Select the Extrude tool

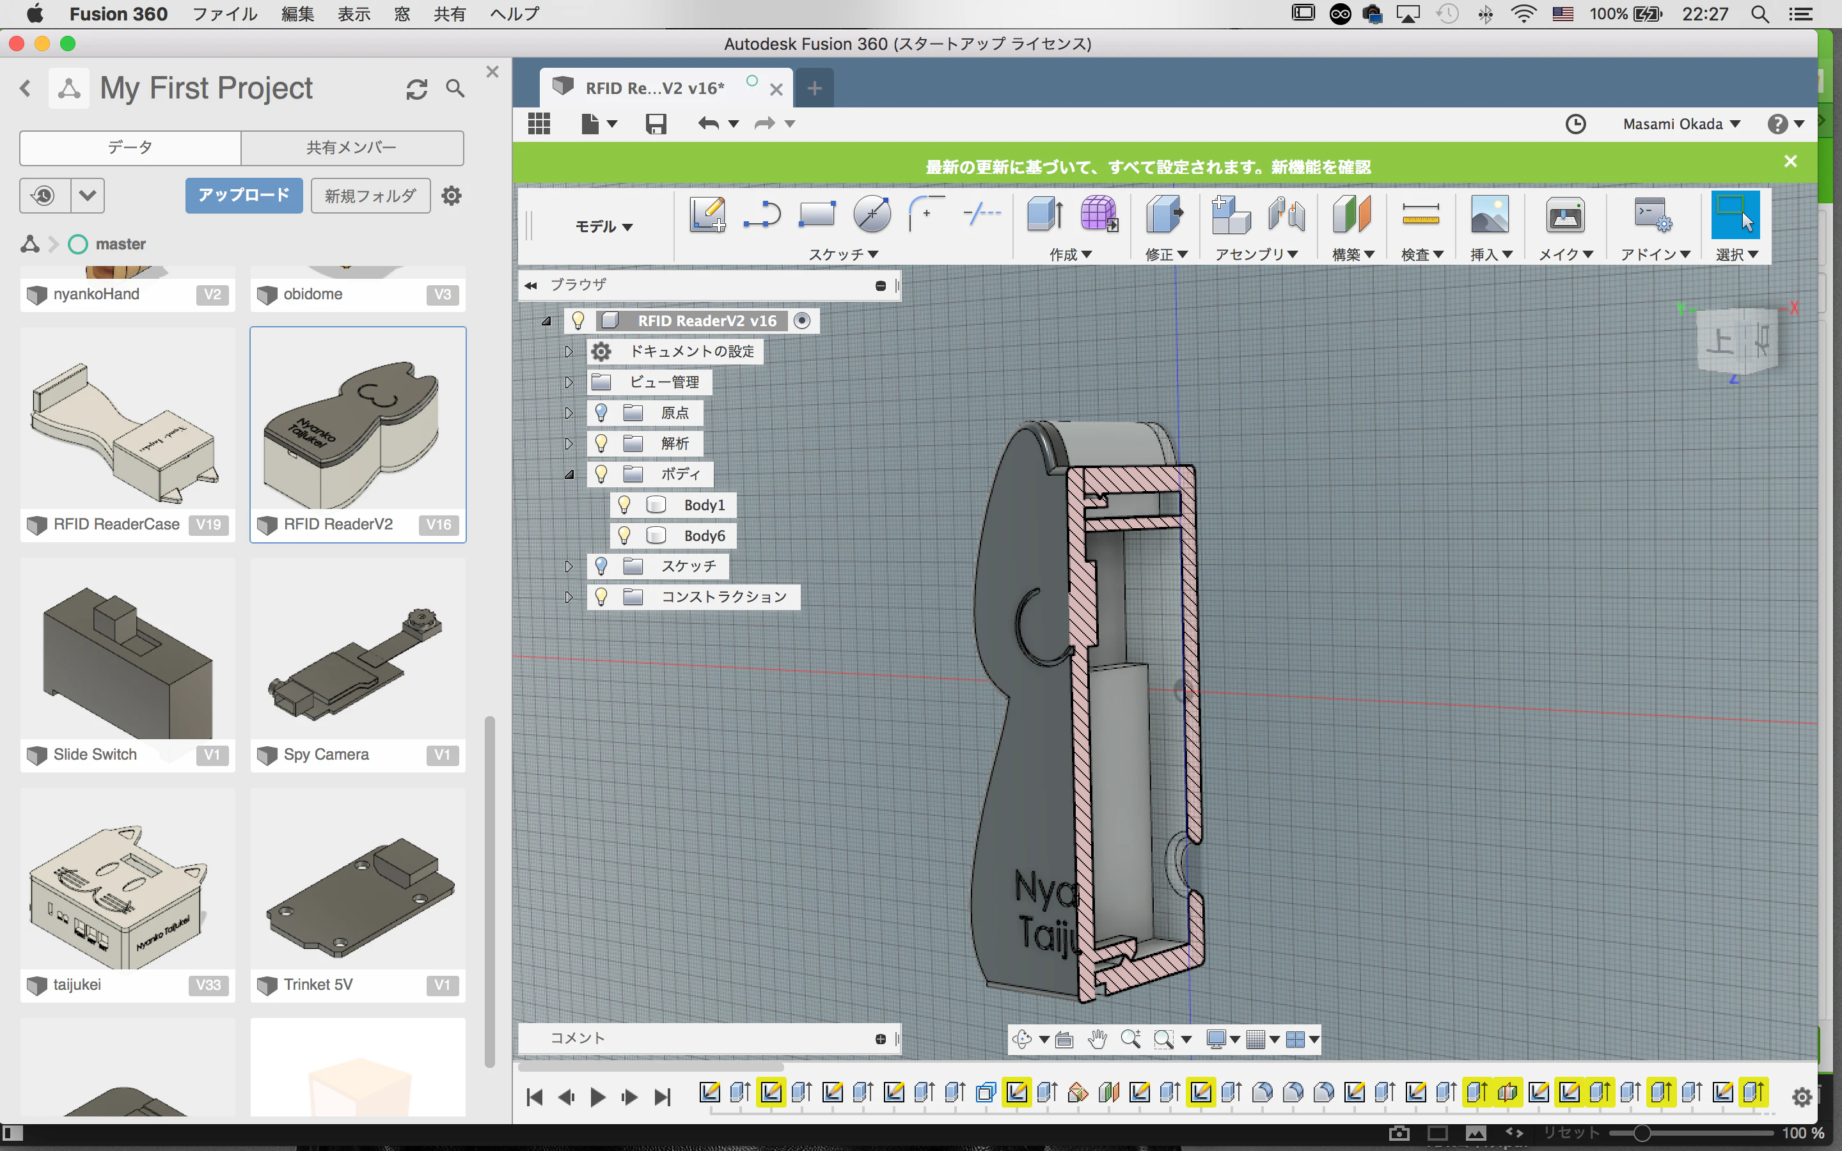point(1045,214)
